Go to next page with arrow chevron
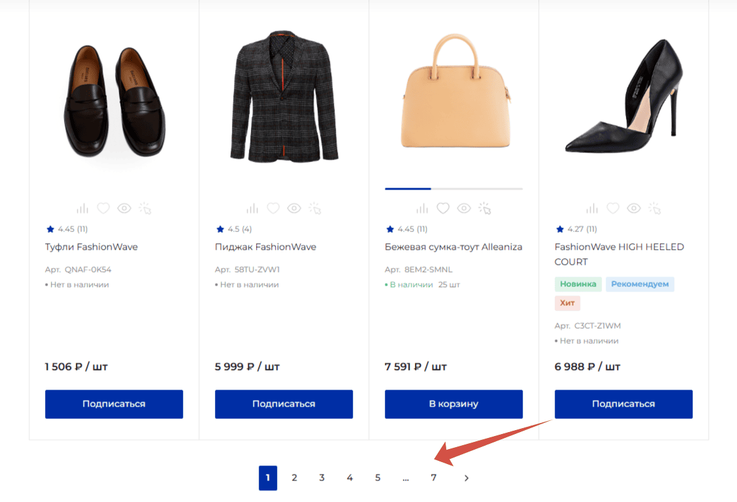Viewport: 737px width, 502px height. coord(467,478)
